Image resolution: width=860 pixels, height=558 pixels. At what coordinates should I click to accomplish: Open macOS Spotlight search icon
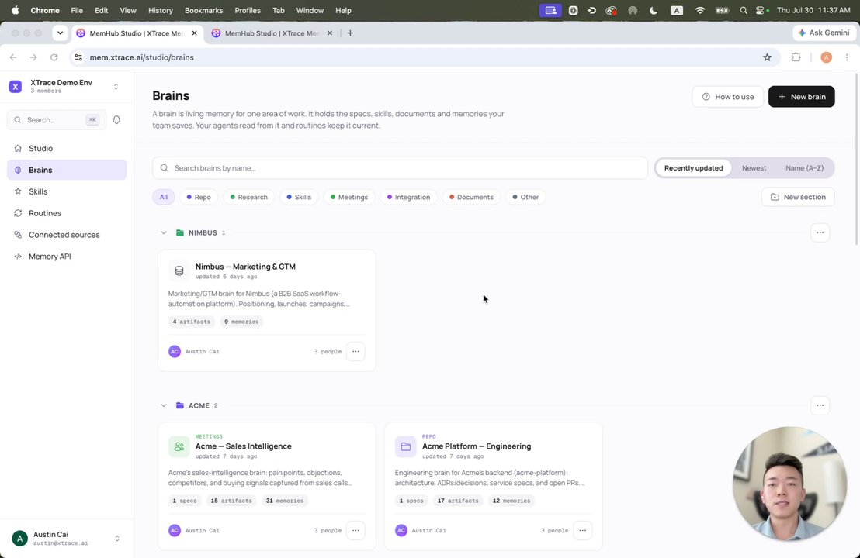tap(743, 10)
